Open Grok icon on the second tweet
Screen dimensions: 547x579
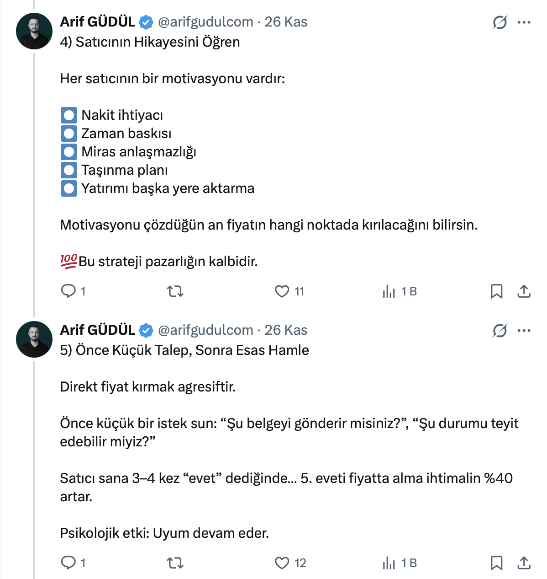(500, 330)
